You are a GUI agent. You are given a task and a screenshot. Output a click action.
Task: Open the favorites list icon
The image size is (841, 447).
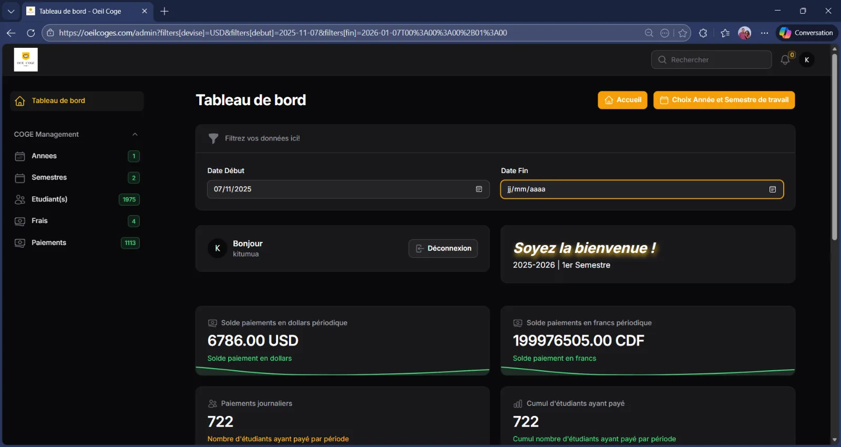[x=725, y=33]
